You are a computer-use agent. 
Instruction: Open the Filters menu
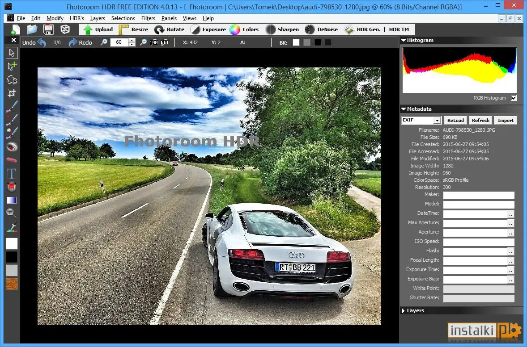click(x=148, y=18)
